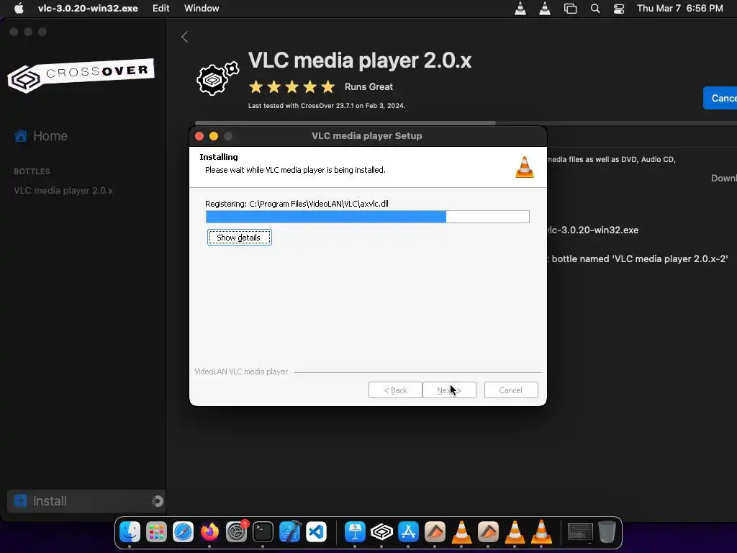
Task: Click the 'Runs Great' rating text
Action: tap(368, 87)
